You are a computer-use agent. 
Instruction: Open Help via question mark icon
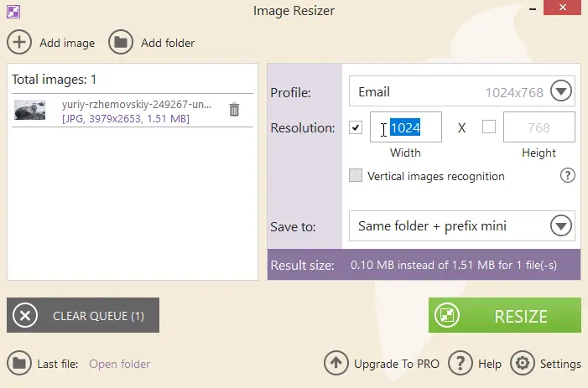461,363
